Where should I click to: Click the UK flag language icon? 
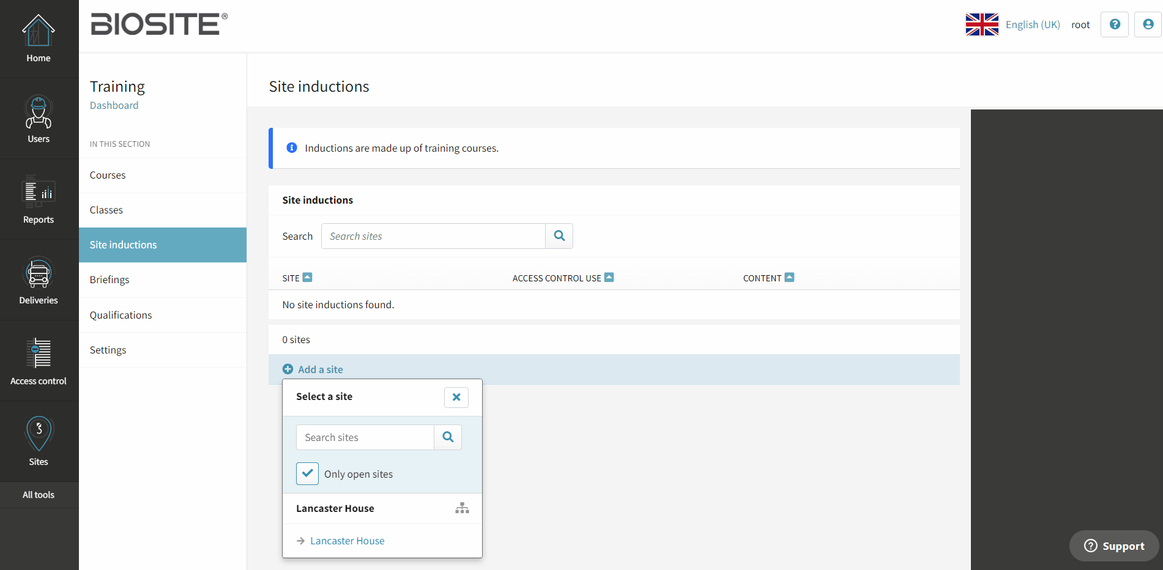(982, 24)
